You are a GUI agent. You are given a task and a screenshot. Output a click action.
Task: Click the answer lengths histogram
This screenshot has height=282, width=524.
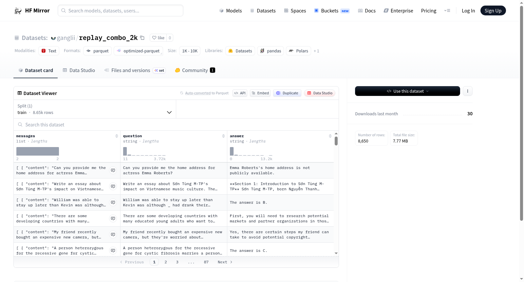click(251, 151)
